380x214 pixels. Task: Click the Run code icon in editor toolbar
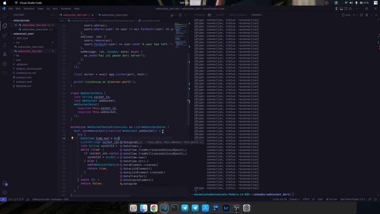click(172, 15)
